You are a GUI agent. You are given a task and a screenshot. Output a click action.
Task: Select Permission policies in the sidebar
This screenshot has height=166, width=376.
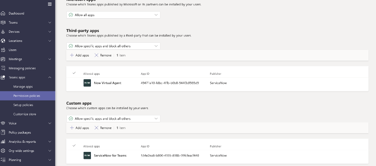(28, 96)
